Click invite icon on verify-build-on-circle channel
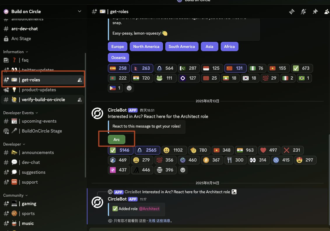This screenshot has height=231, width=330. [x=80, y=100]
